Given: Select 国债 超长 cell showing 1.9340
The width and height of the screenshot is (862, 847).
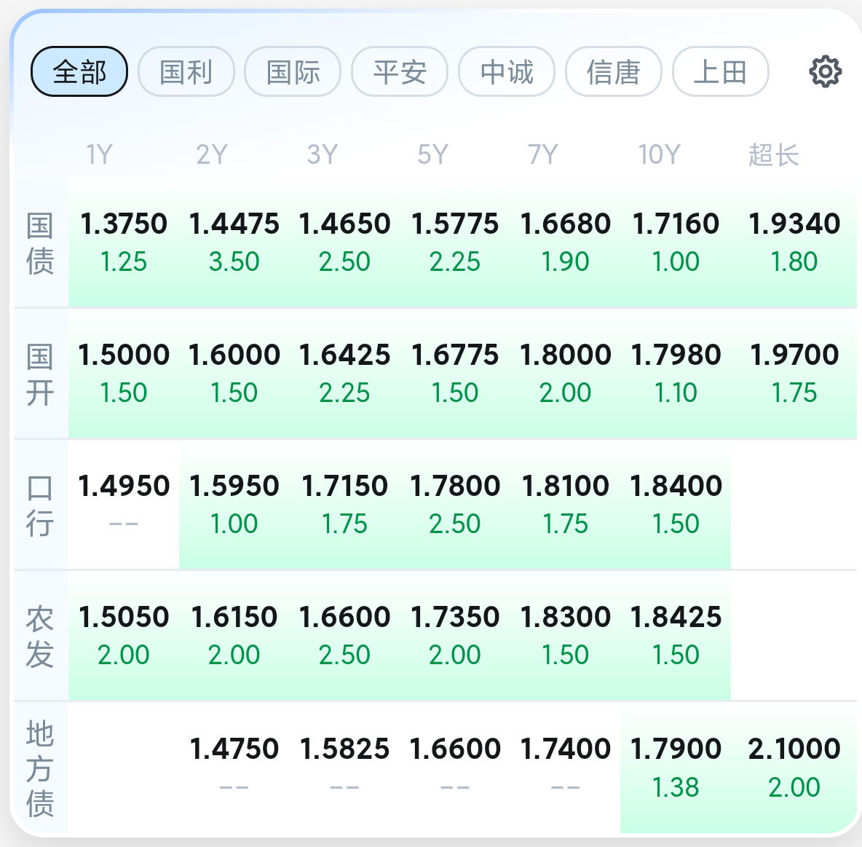Looking at the screenshot, I should (794, 242).
